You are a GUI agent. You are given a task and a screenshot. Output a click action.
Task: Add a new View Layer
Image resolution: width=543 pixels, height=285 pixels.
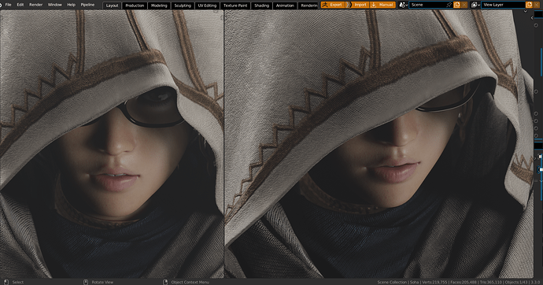tap(529, 5)
